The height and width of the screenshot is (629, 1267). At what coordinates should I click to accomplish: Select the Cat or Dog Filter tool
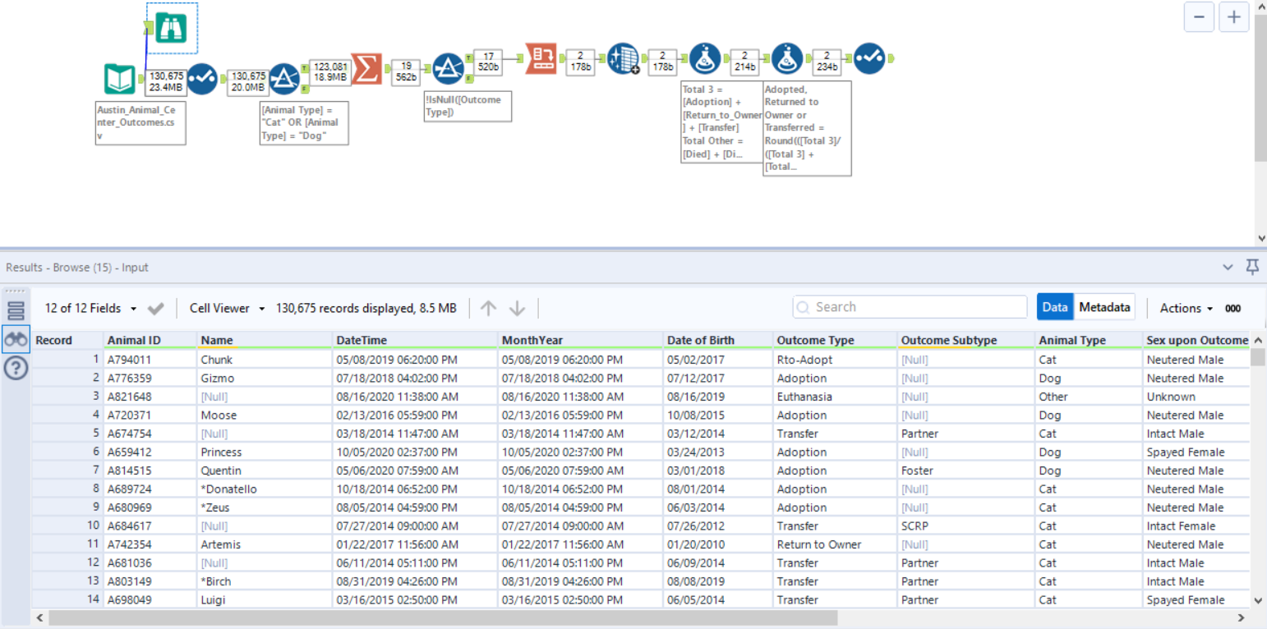tap(284, 80)
